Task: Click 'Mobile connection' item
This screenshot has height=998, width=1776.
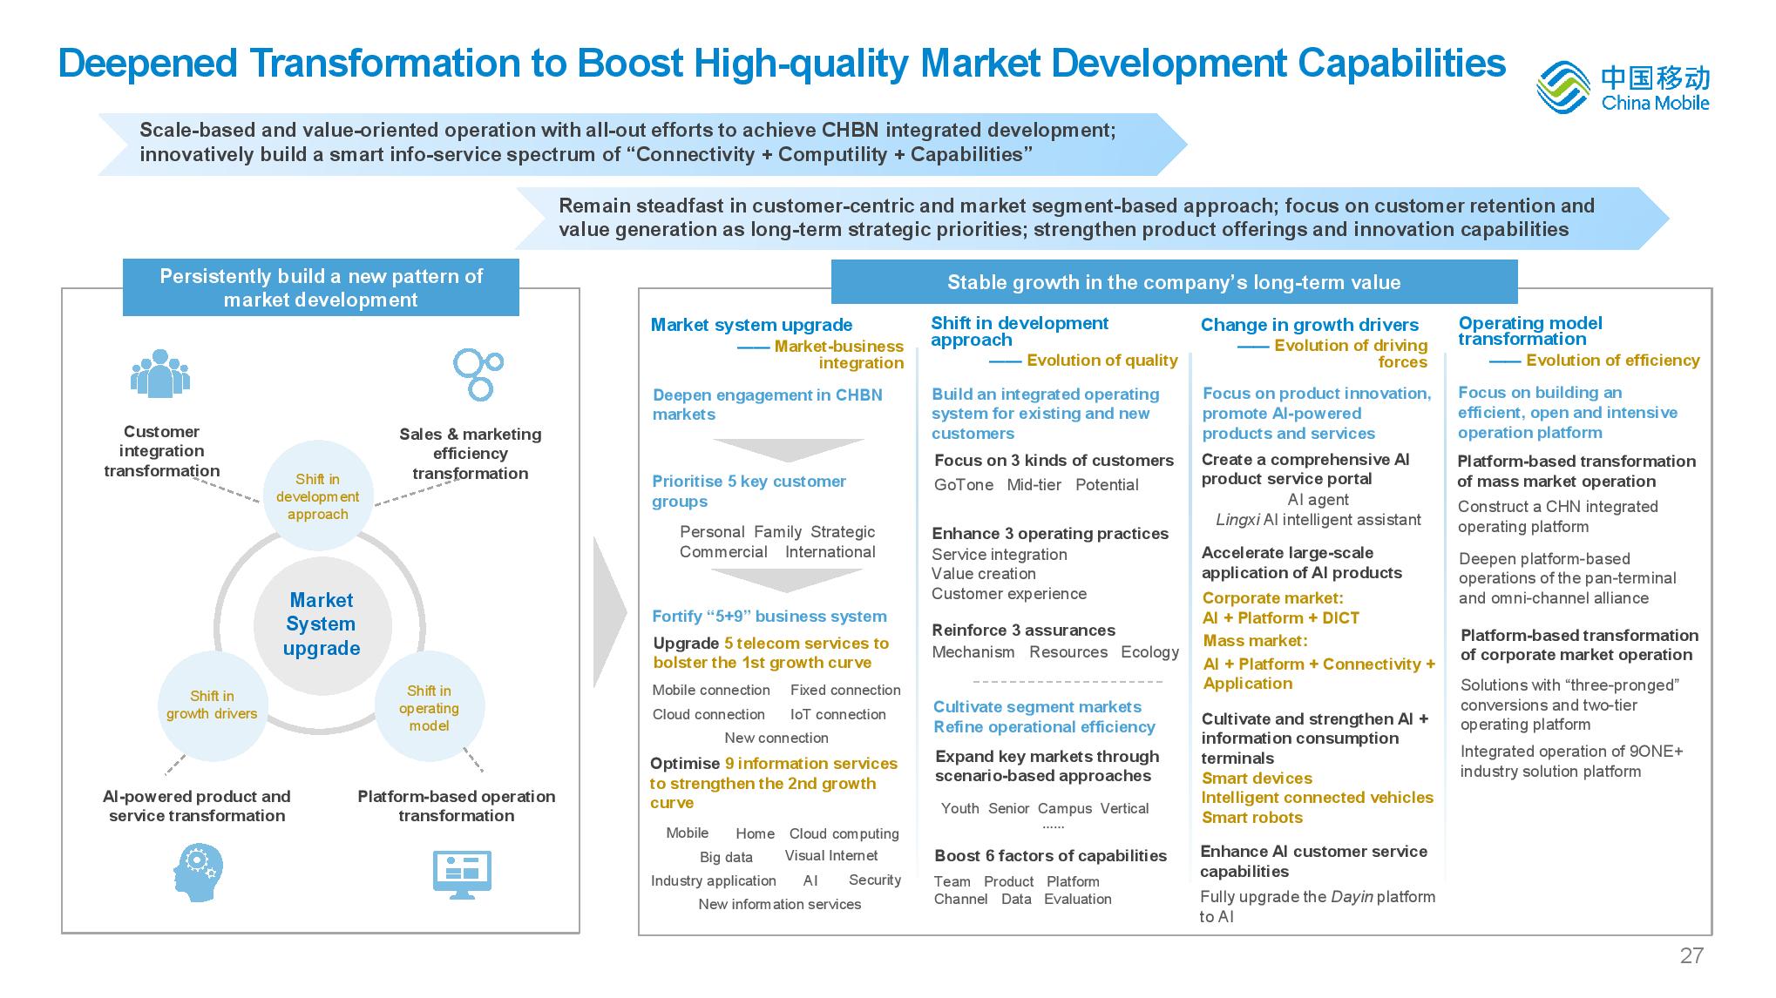Action: [x=711, y=690]
